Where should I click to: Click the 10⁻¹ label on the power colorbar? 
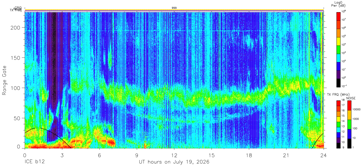click(344, 86)
